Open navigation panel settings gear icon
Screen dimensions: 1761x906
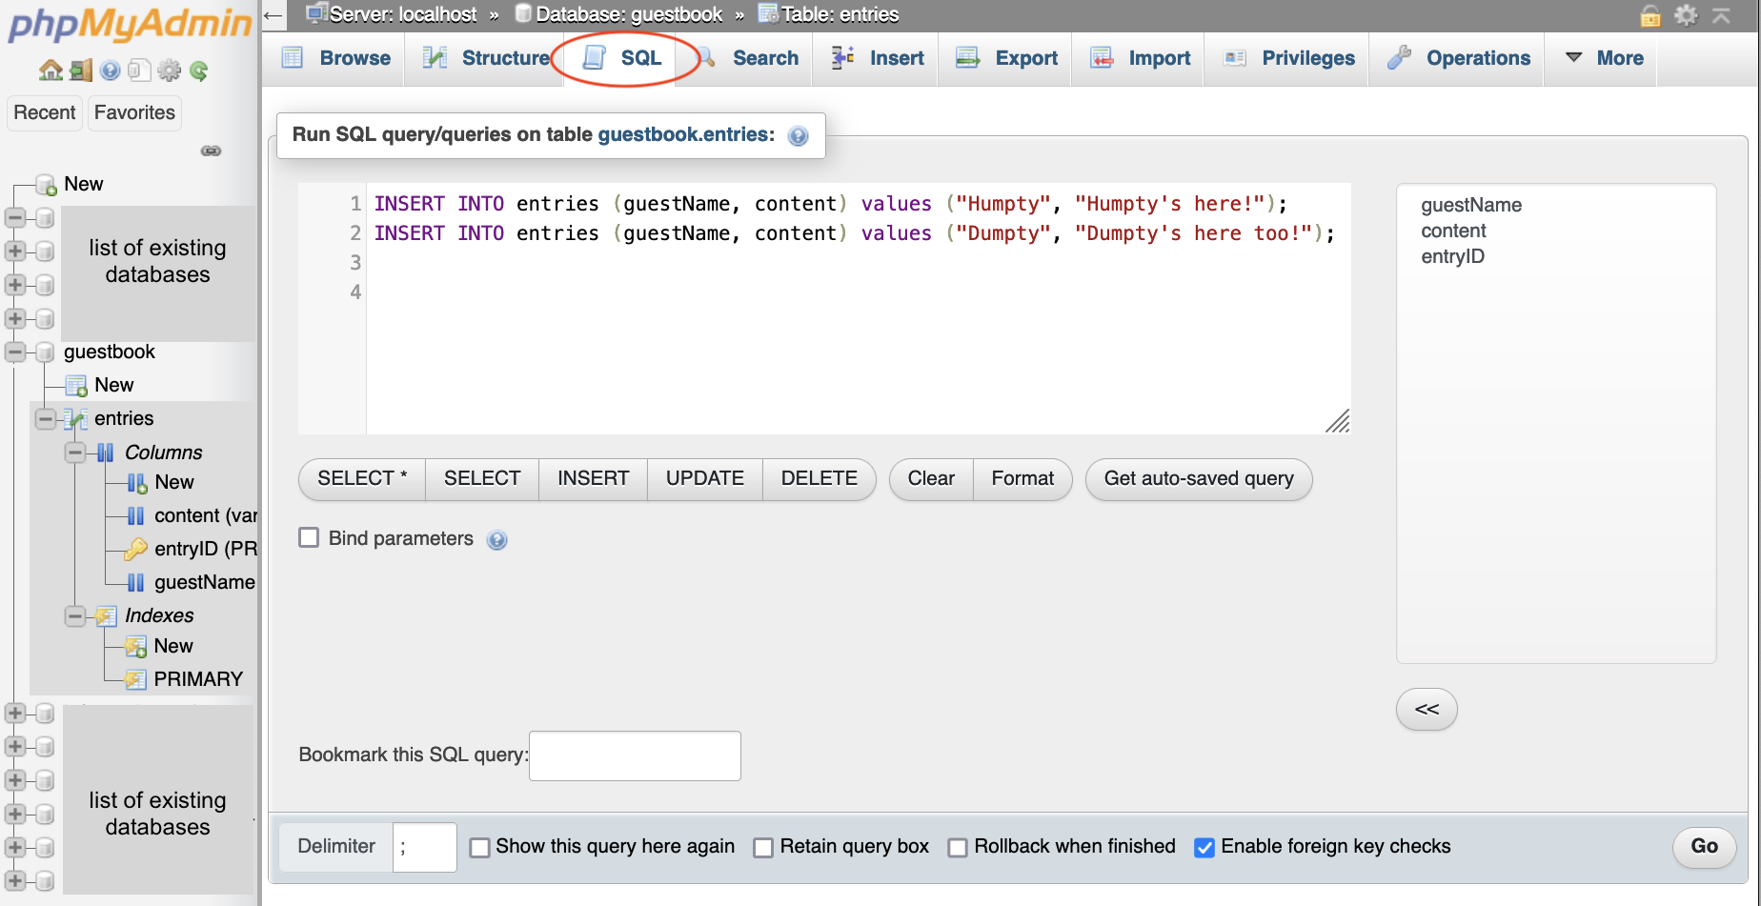[x=170, y=70]
